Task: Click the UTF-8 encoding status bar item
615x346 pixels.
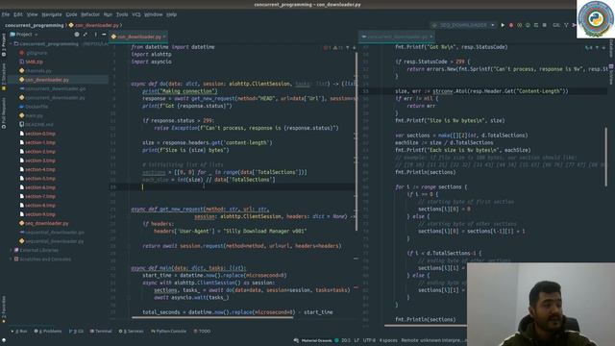Action: 369,340
